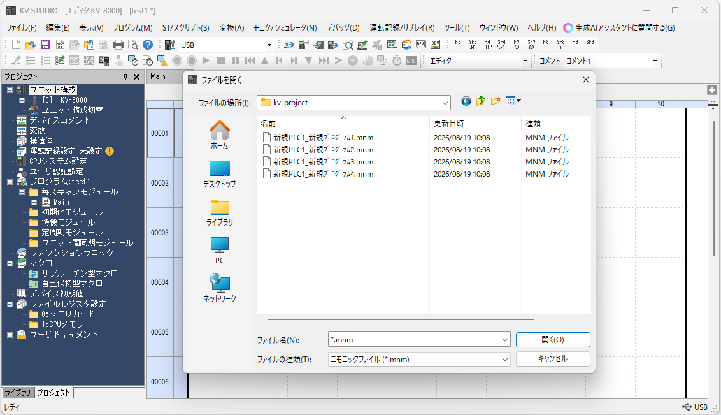
Task: Open Help with the blue question icon
Action: [148, 45]
